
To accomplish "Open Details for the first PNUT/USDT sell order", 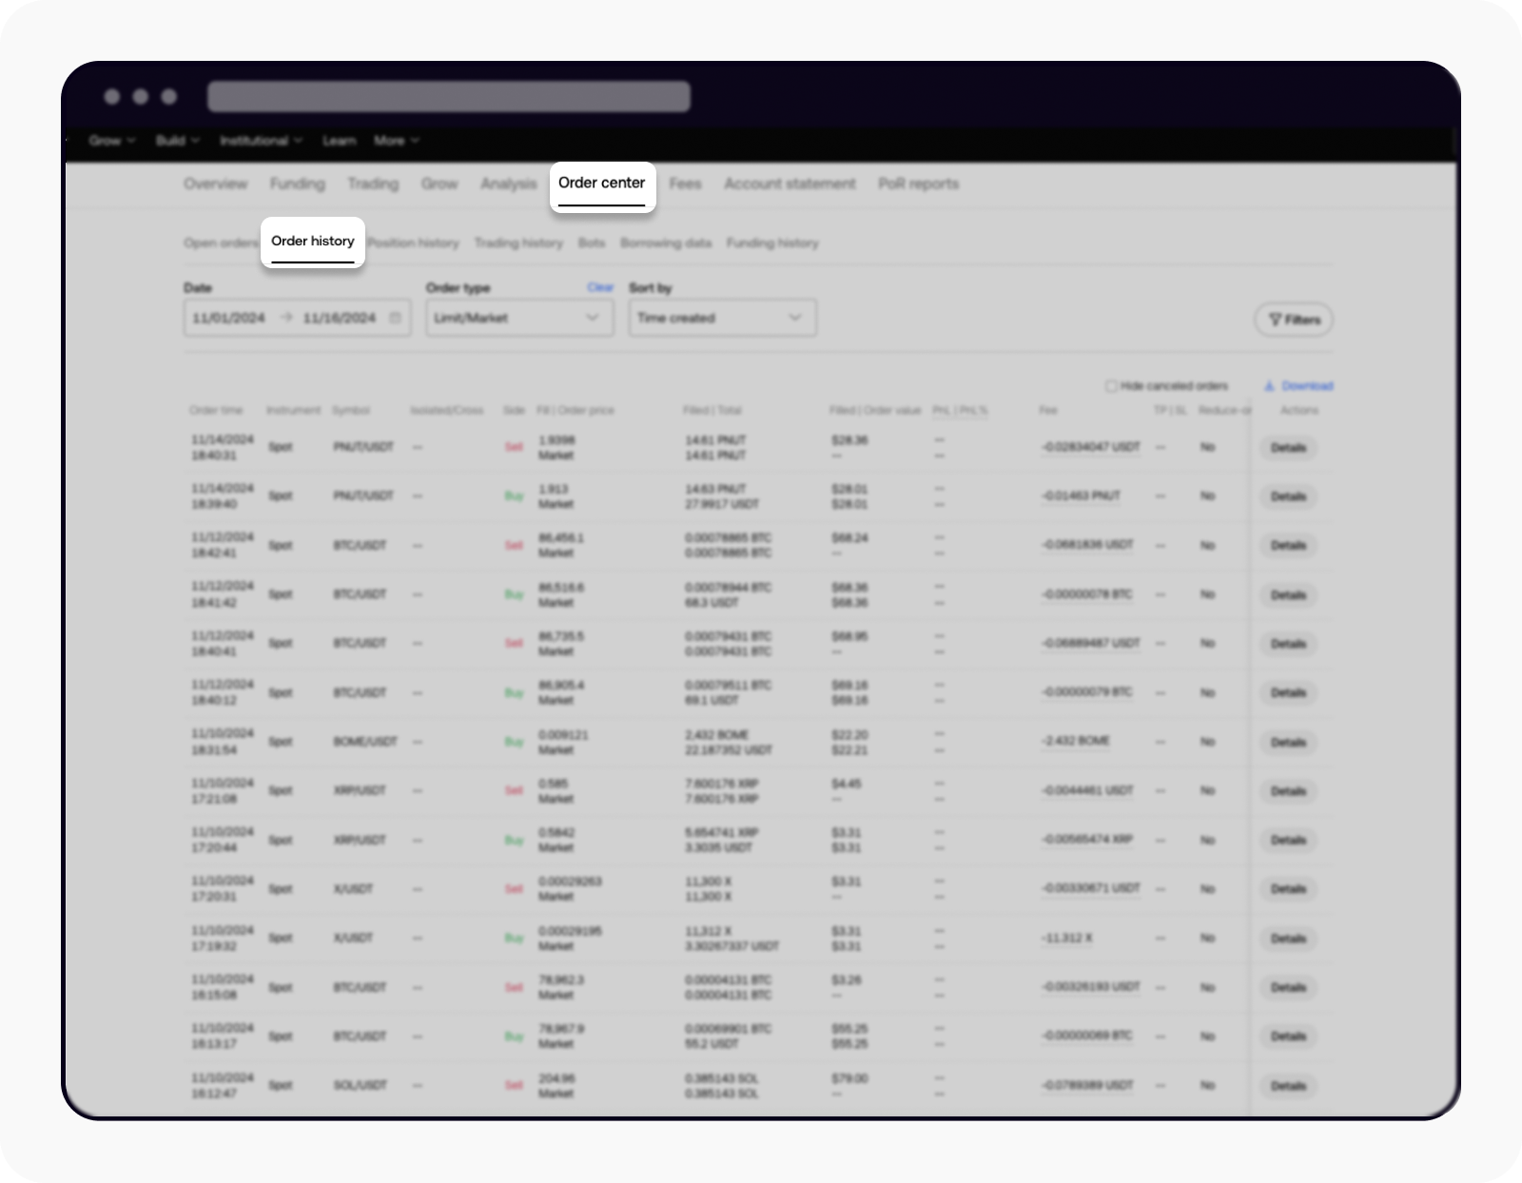I will pos(1288,448).
